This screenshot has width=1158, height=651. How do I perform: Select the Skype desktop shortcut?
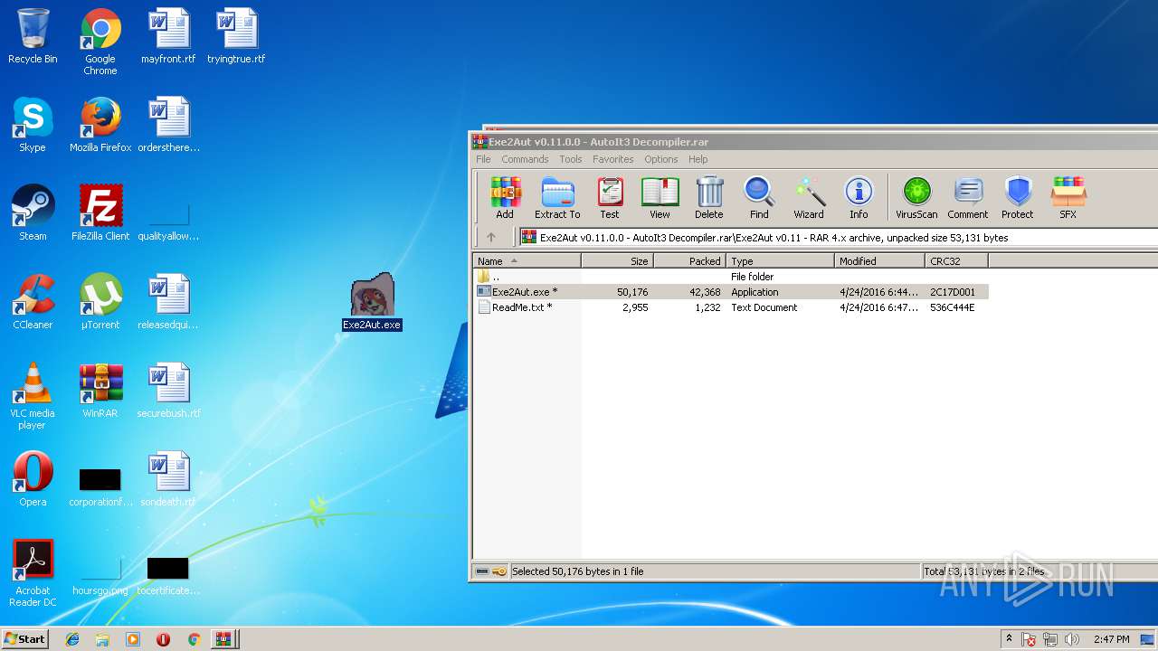click(33, 125)
